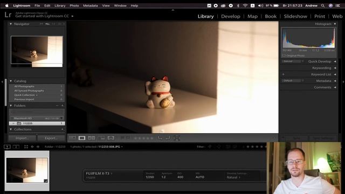Expand the Quick Develop panel

[335, 61]
